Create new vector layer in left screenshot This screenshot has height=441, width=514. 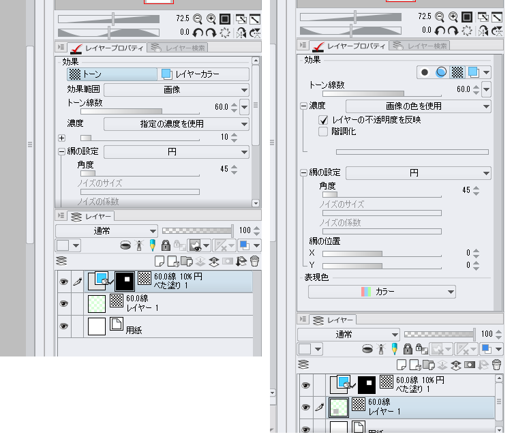pyautogui.click(x=173, y=261)
